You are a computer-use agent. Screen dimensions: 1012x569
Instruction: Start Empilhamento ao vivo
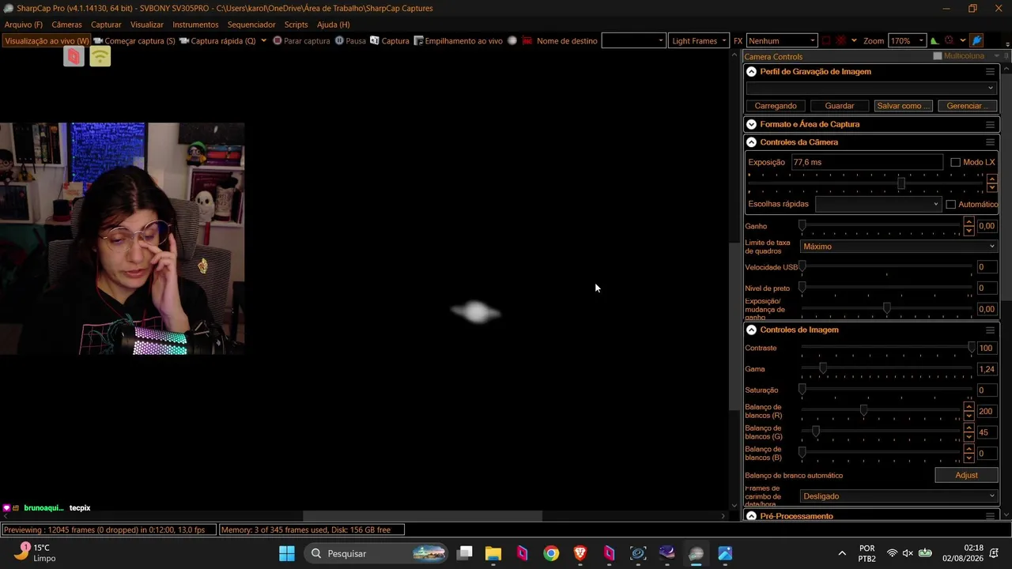point(459,40)
